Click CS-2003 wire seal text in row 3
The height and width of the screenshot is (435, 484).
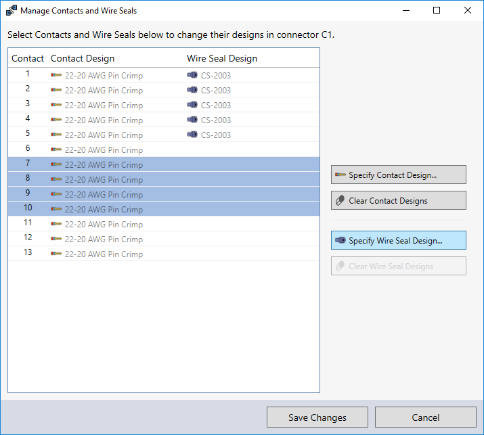pos(216,106)
